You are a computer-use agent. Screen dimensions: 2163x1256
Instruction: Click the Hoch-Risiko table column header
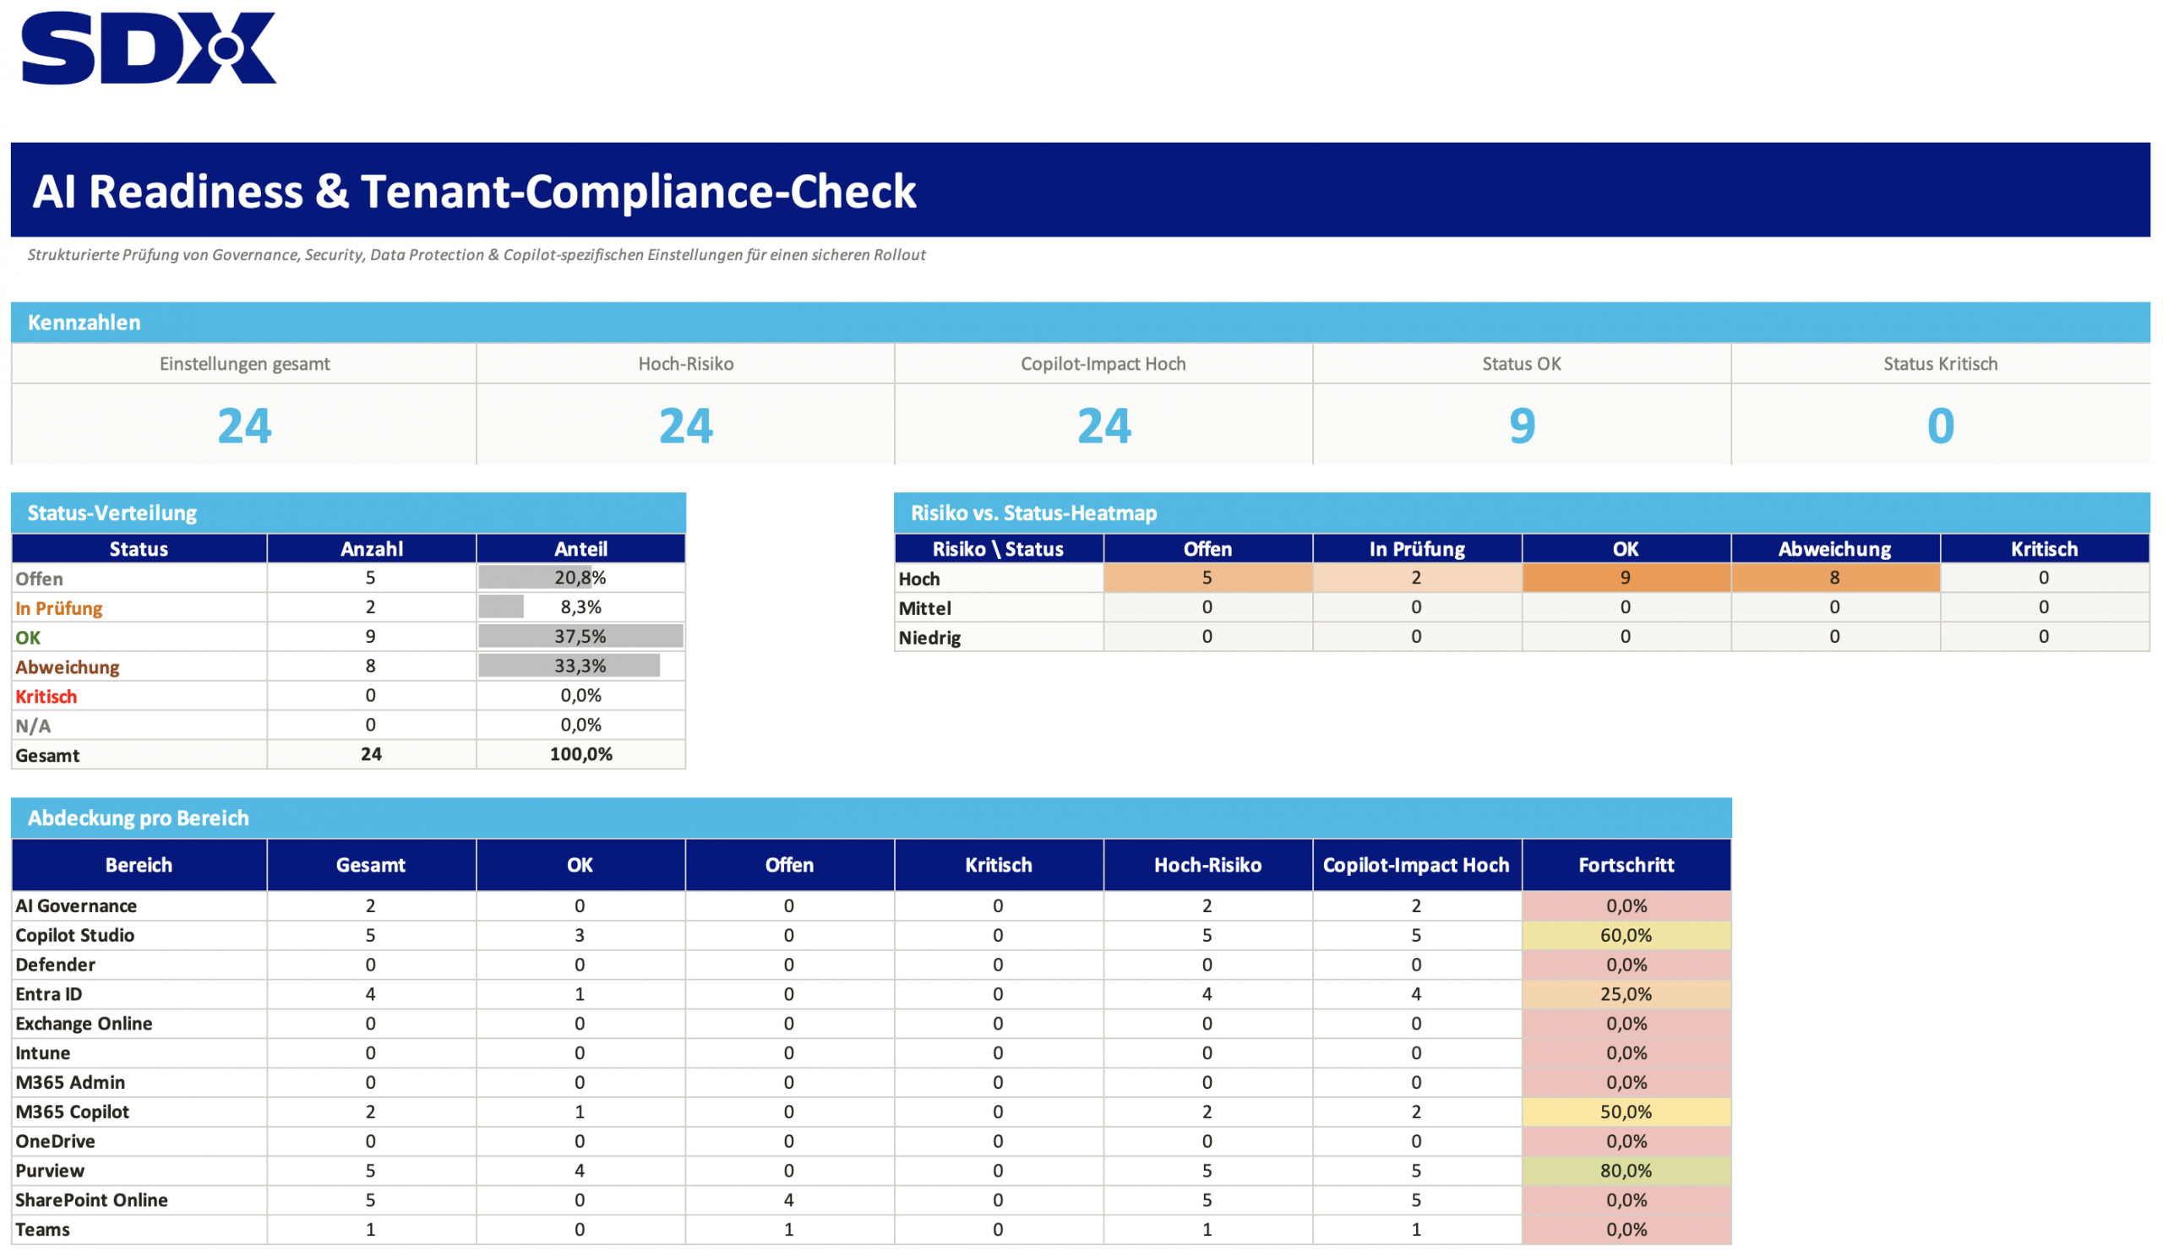1207,865
